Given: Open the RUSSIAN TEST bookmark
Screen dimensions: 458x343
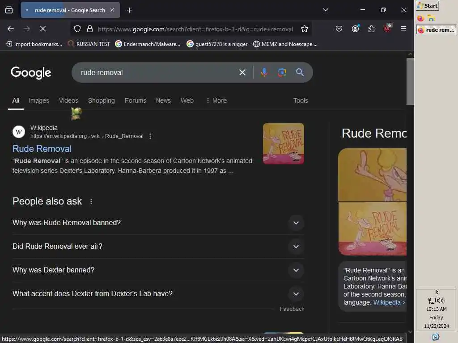Looking at the screenshot, I should (89, 44).
